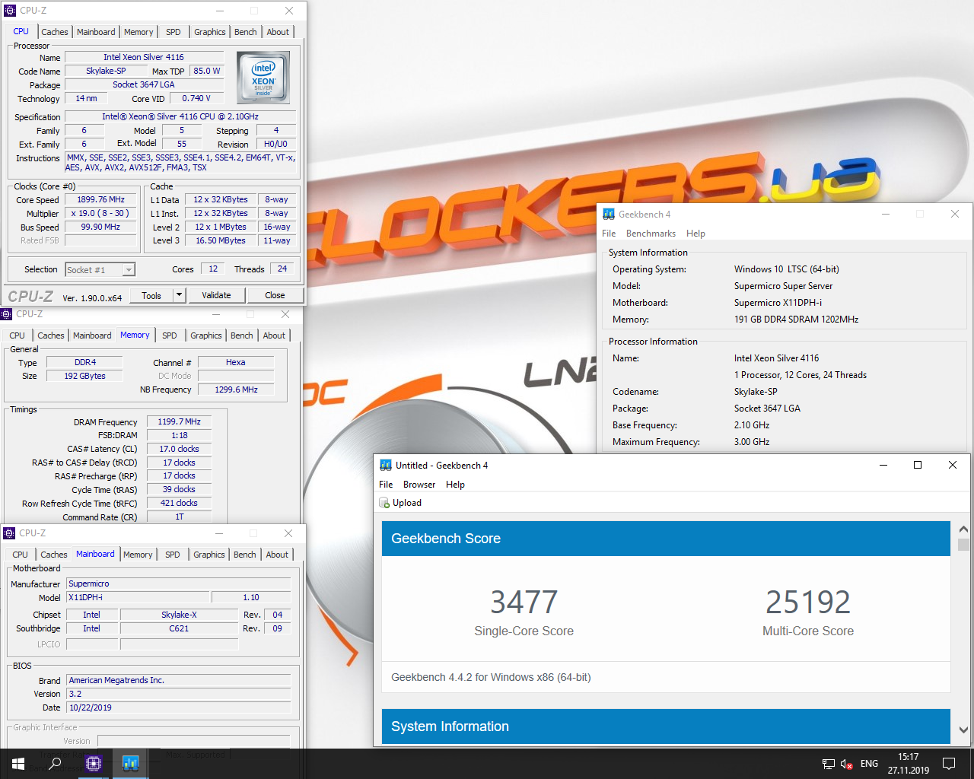Image resolution: width=974 pixels, height=779 pixels.
Task: Click Threads count value 24
Action: point(282,269)
